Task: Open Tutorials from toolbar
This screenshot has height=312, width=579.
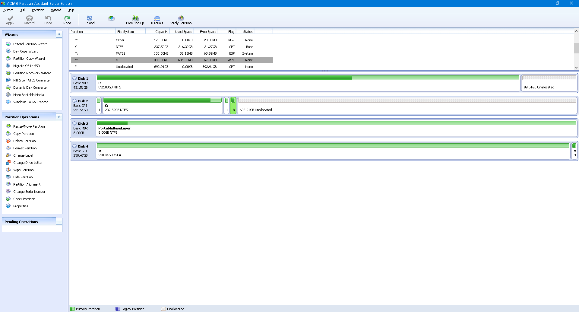Action: pyautogui.click(x=157, y=20)
